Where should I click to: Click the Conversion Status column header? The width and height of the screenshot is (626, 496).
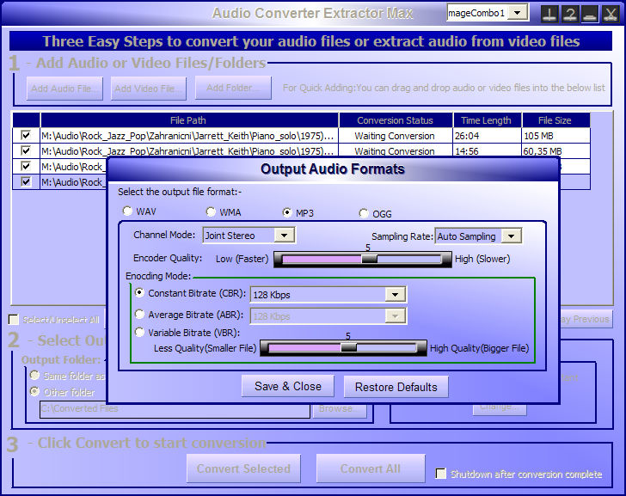pos(395,120)
